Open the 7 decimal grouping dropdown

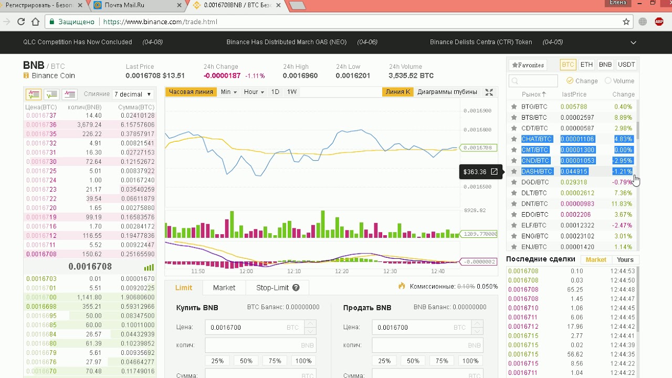click(x=133, y=94)
